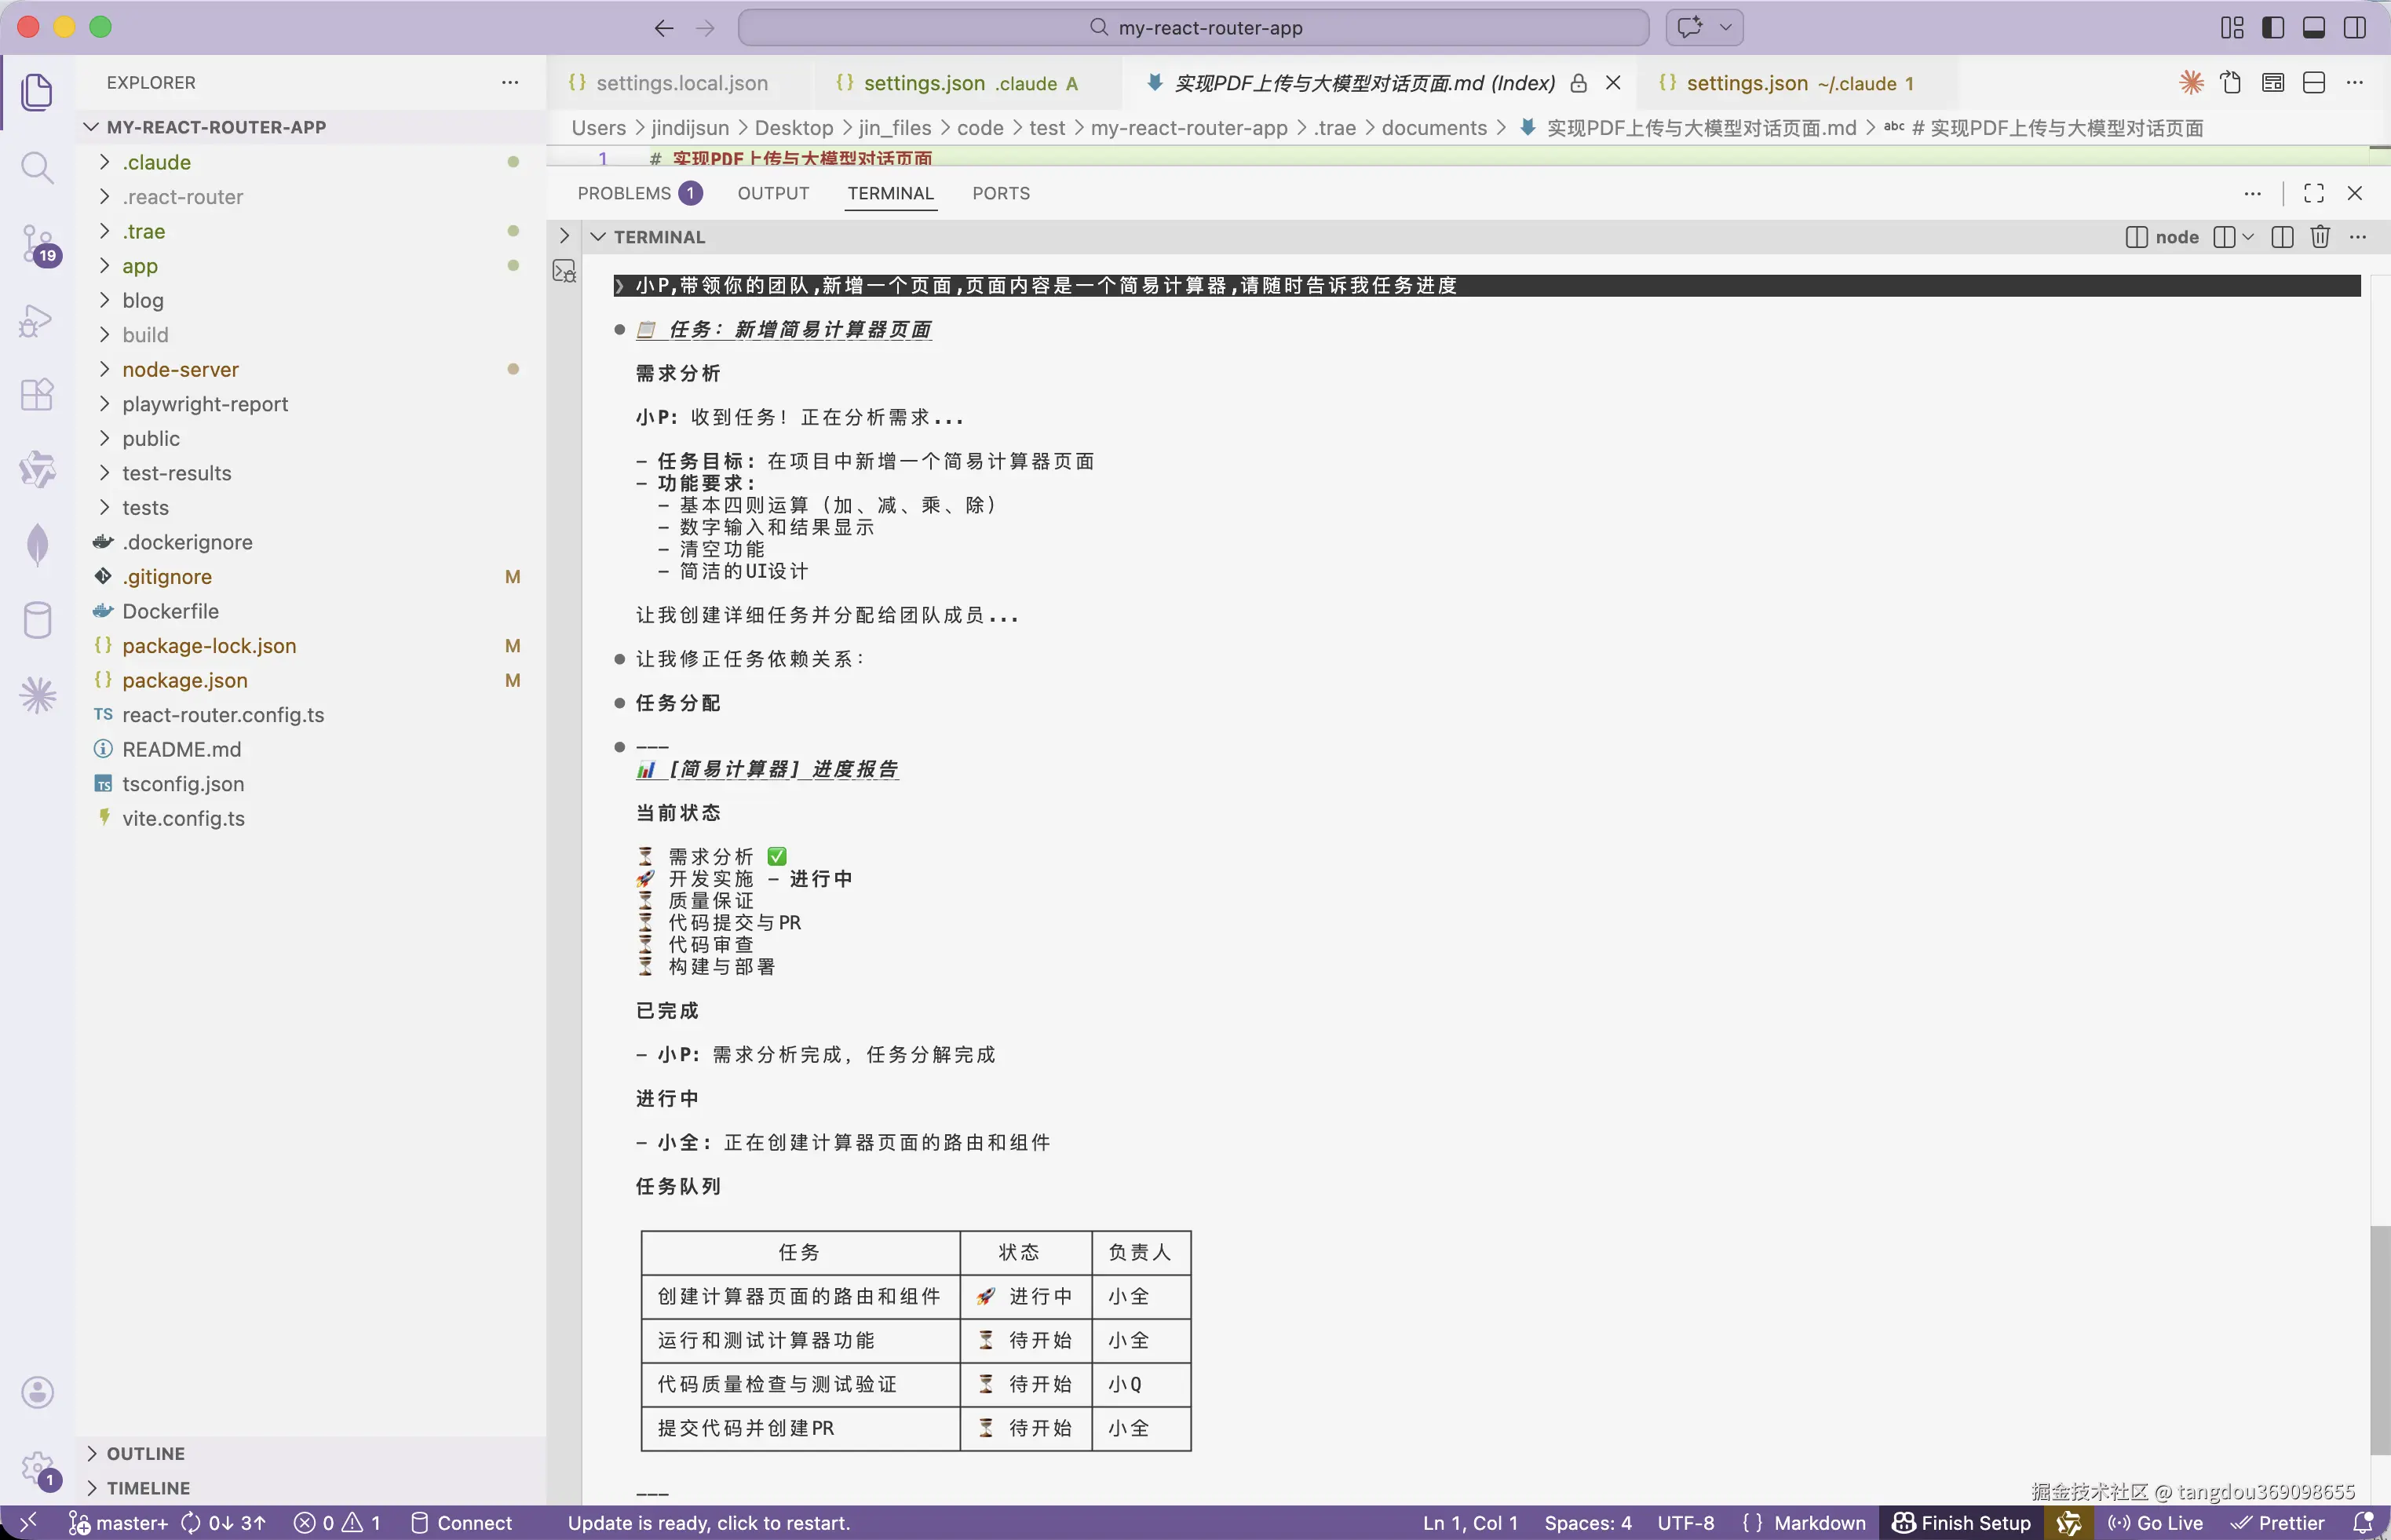Click the Claude Code starburst icon in editor toolbar
This screenshot has width=2391, height=1540.
pos(2191,83)
